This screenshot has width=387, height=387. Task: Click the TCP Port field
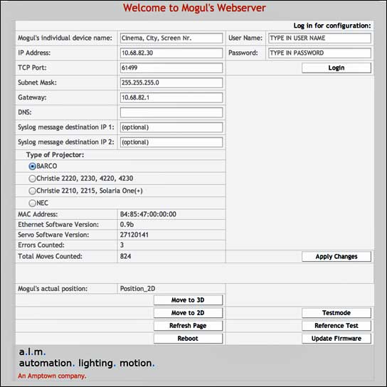click(x=171, y=68)
